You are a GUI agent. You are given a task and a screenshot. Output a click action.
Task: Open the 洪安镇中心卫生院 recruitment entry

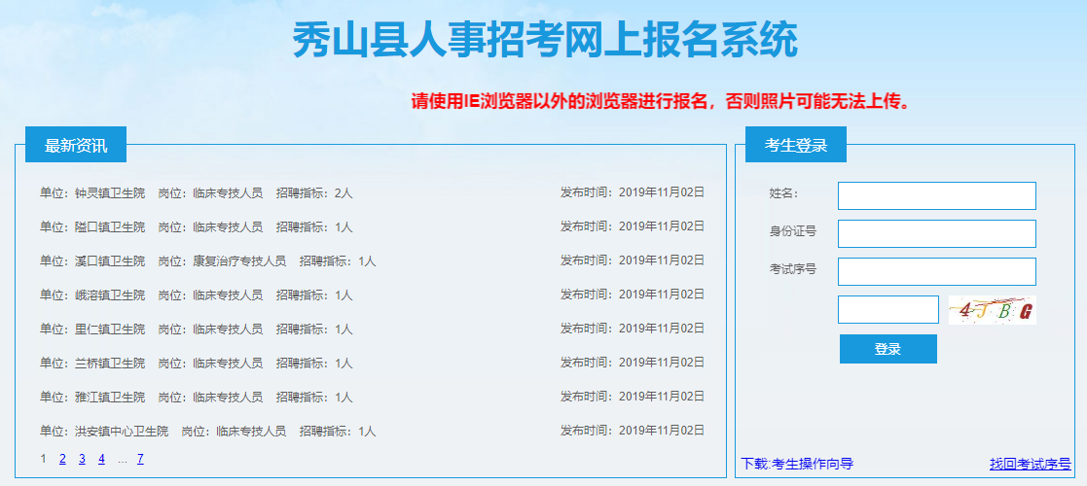[x=207, y=431]
